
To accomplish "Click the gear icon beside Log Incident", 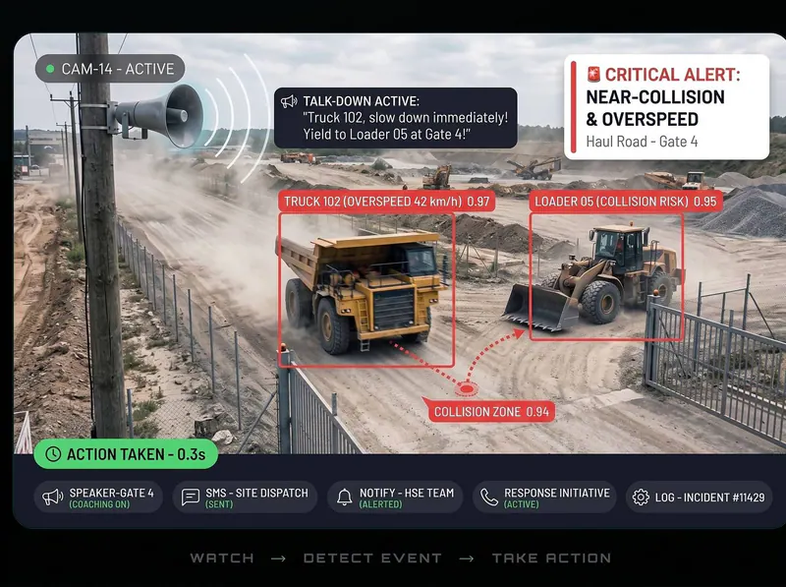I will click(641, 498).
